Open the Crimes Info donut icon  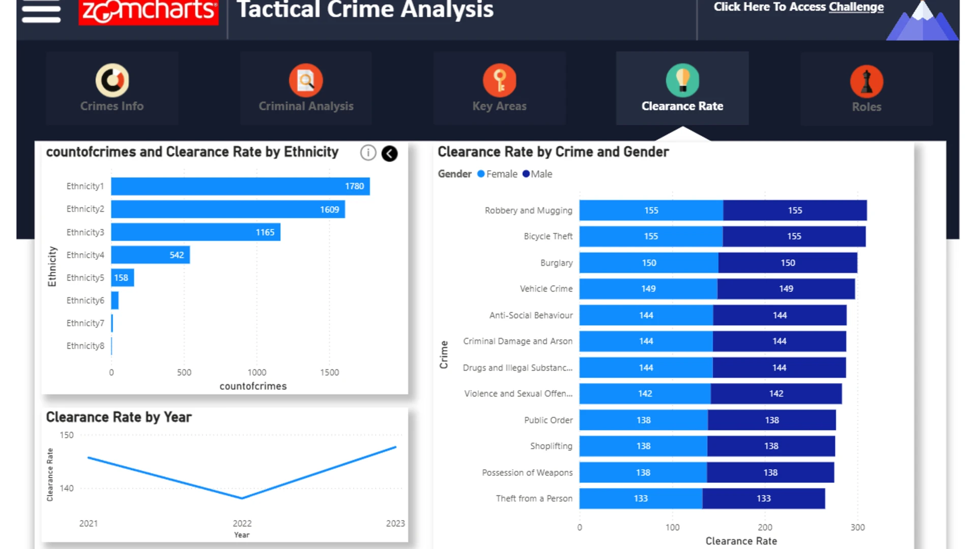pyautogui.click(x=112, y=80)
